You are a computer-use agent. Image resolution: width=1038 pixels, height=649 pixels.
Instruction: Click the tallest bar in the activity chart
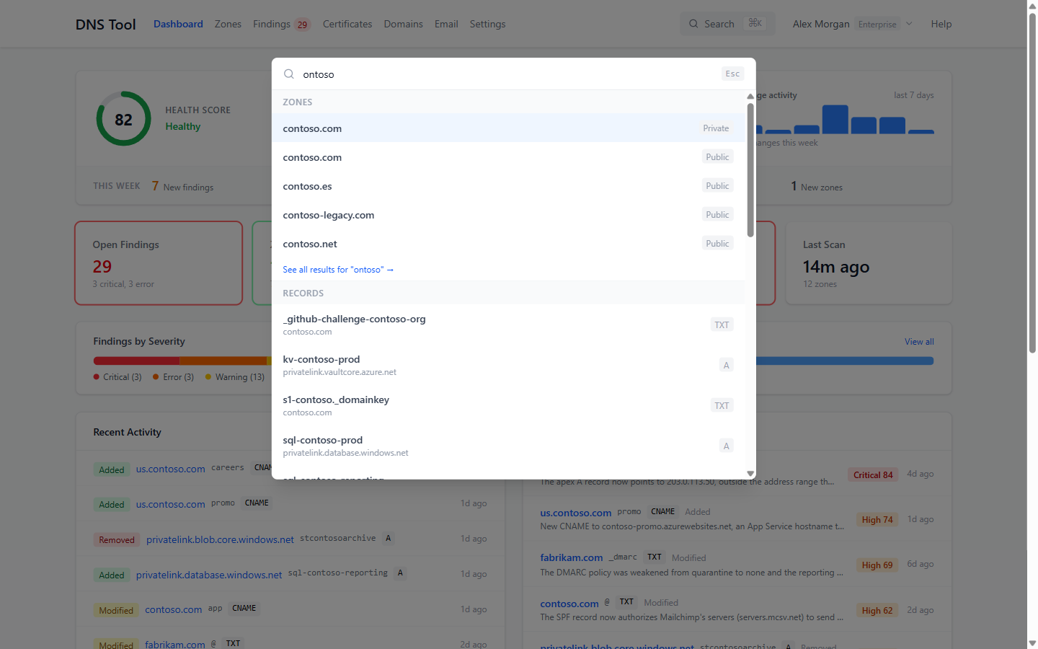[x=835, y=119]
